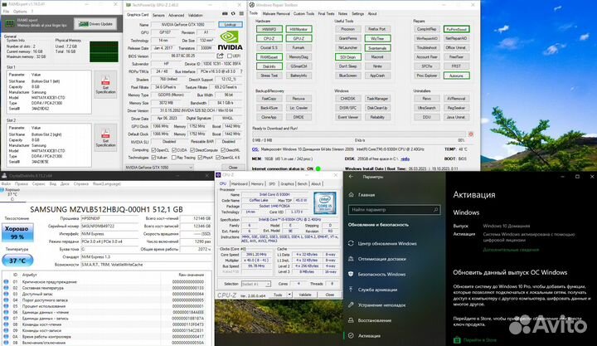
Task: Click the Главная home icon in Settings
Action: point(351,195)
